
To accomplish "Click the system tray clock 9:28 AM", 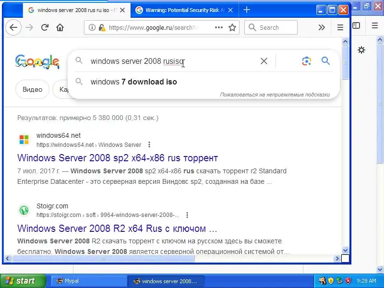I will [366, 281].
